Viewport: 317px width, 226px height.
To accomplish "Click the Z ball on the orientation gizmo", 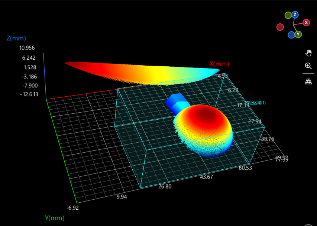I will (295, 15).
